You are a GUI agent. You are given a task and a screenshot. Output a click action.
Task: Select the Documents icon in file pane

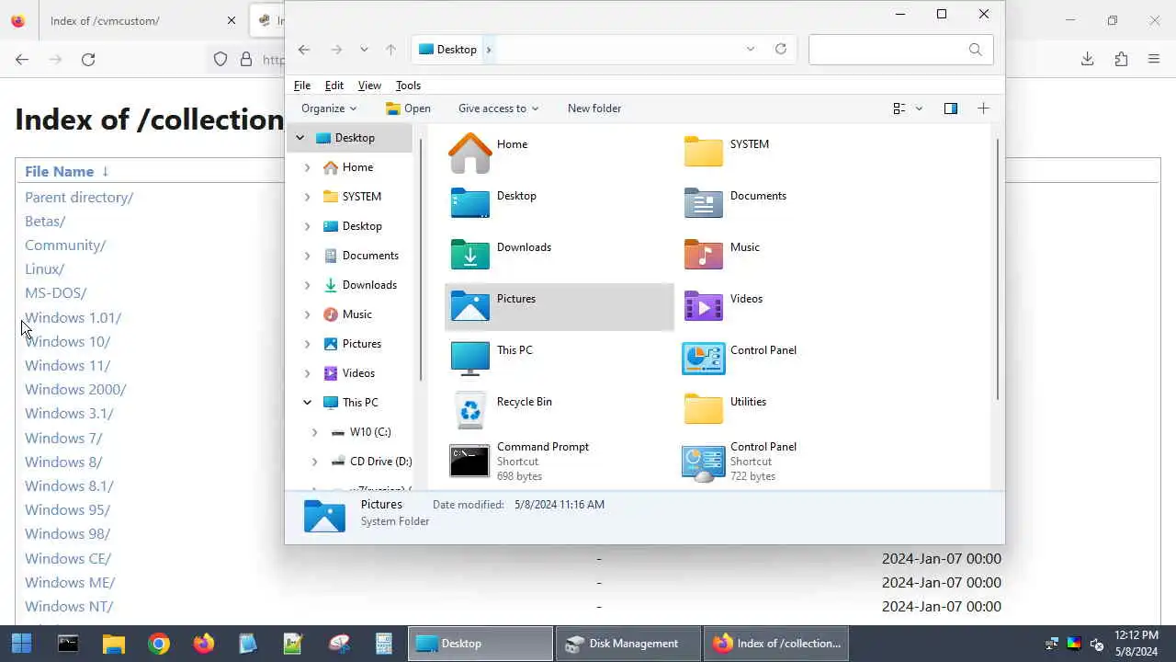[x=703, y=203]
